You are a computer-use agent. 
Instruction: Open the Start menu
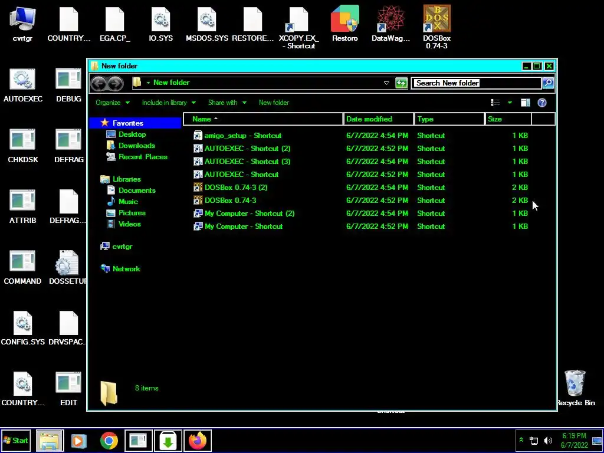pos(15,440)
